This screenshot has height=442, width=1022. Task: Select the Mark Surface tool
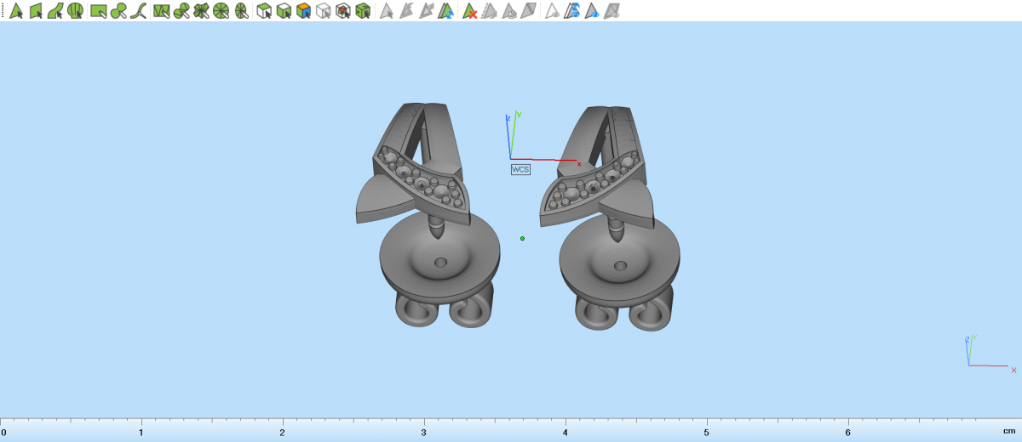pyautogui.click(x=56, y=11)
